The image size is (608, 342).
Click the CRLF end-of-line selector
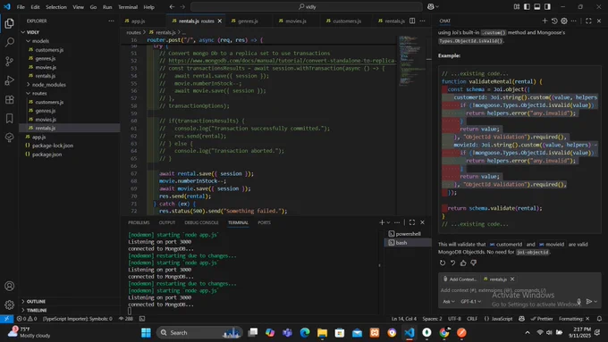472,319
